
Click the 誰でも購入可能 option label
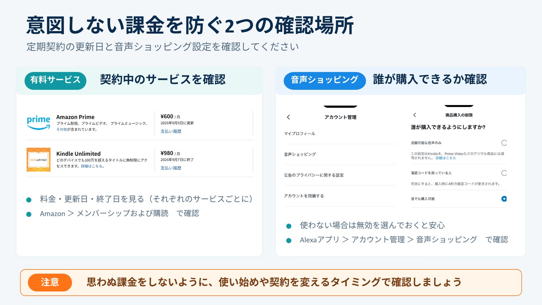(423, 199)
